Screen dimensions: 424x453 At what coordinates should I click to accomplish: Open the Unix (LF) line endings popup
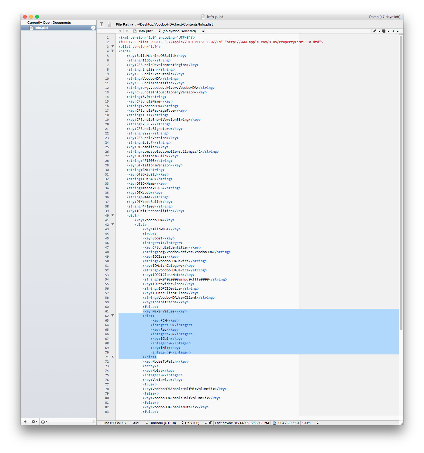(196, 423)
